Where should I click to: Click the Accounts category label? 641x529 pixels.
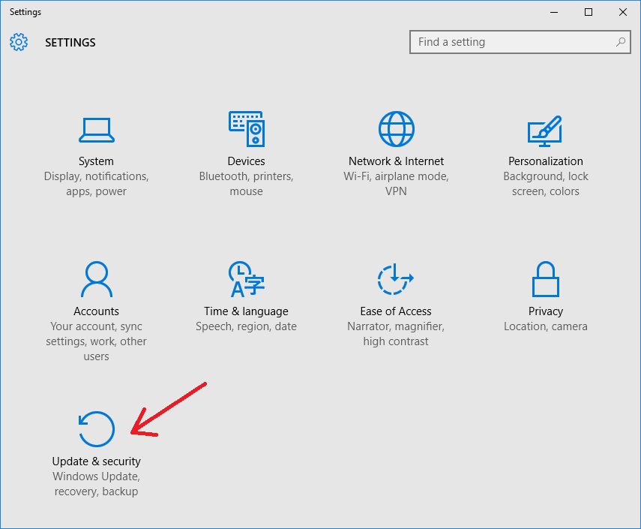(x=97, y=311)
